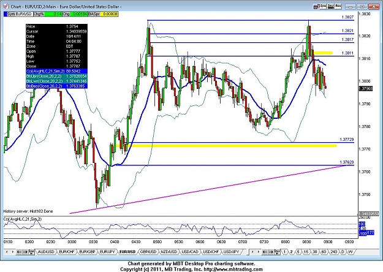Click the Box button in title bar

click(x=338, y=6)
